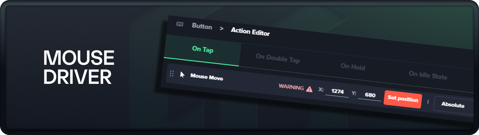Image resolution: width=479 pixels, height=135 pixels.
Task: Focus the Y coordinate field showing 680
Action: point(370,95)
